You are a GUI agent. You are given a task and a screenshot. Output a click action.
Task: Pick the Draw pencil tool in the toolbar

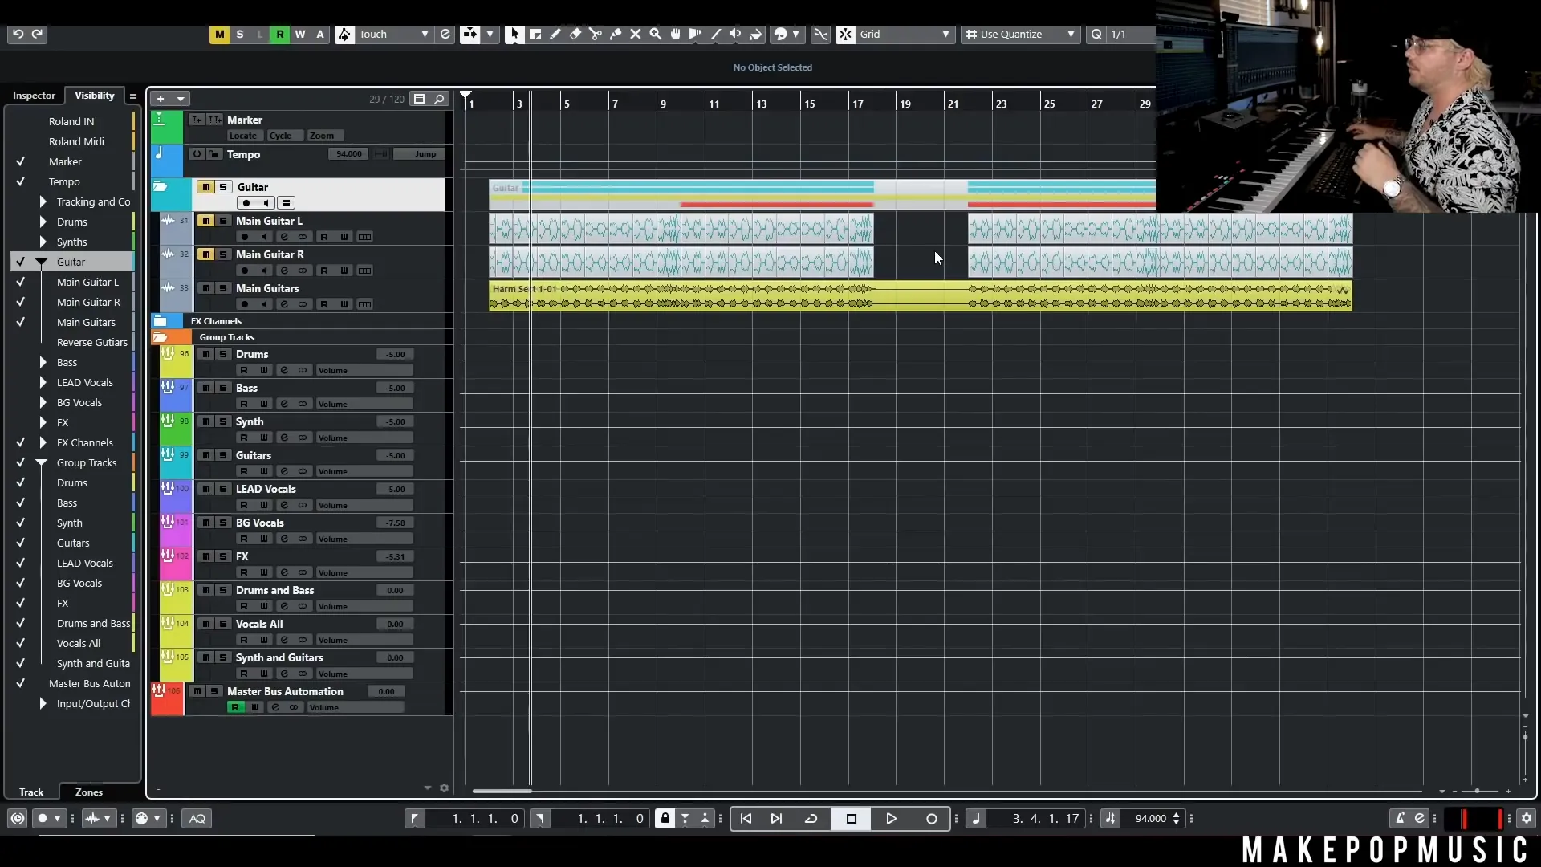(555, 34)
